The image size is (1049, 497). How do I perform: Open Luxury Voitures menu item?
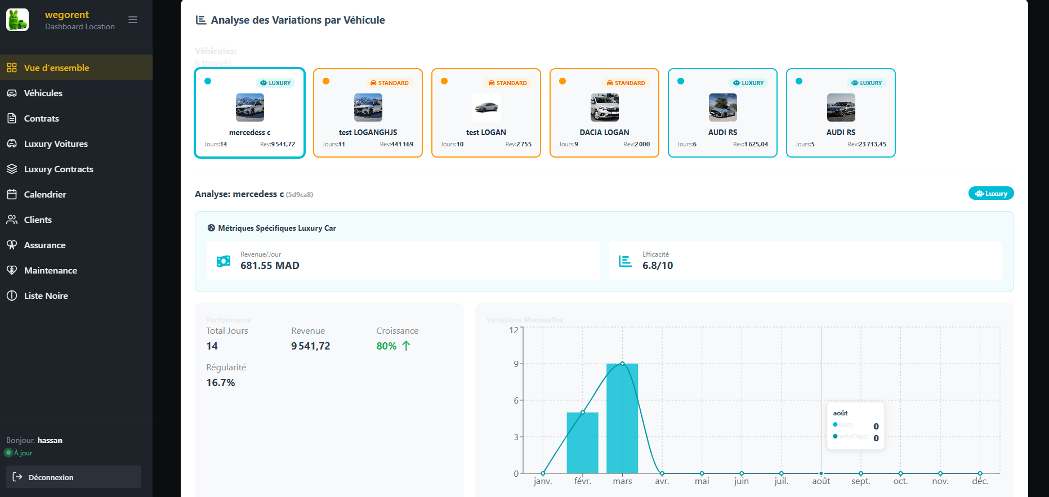click(x=56, y=144)
